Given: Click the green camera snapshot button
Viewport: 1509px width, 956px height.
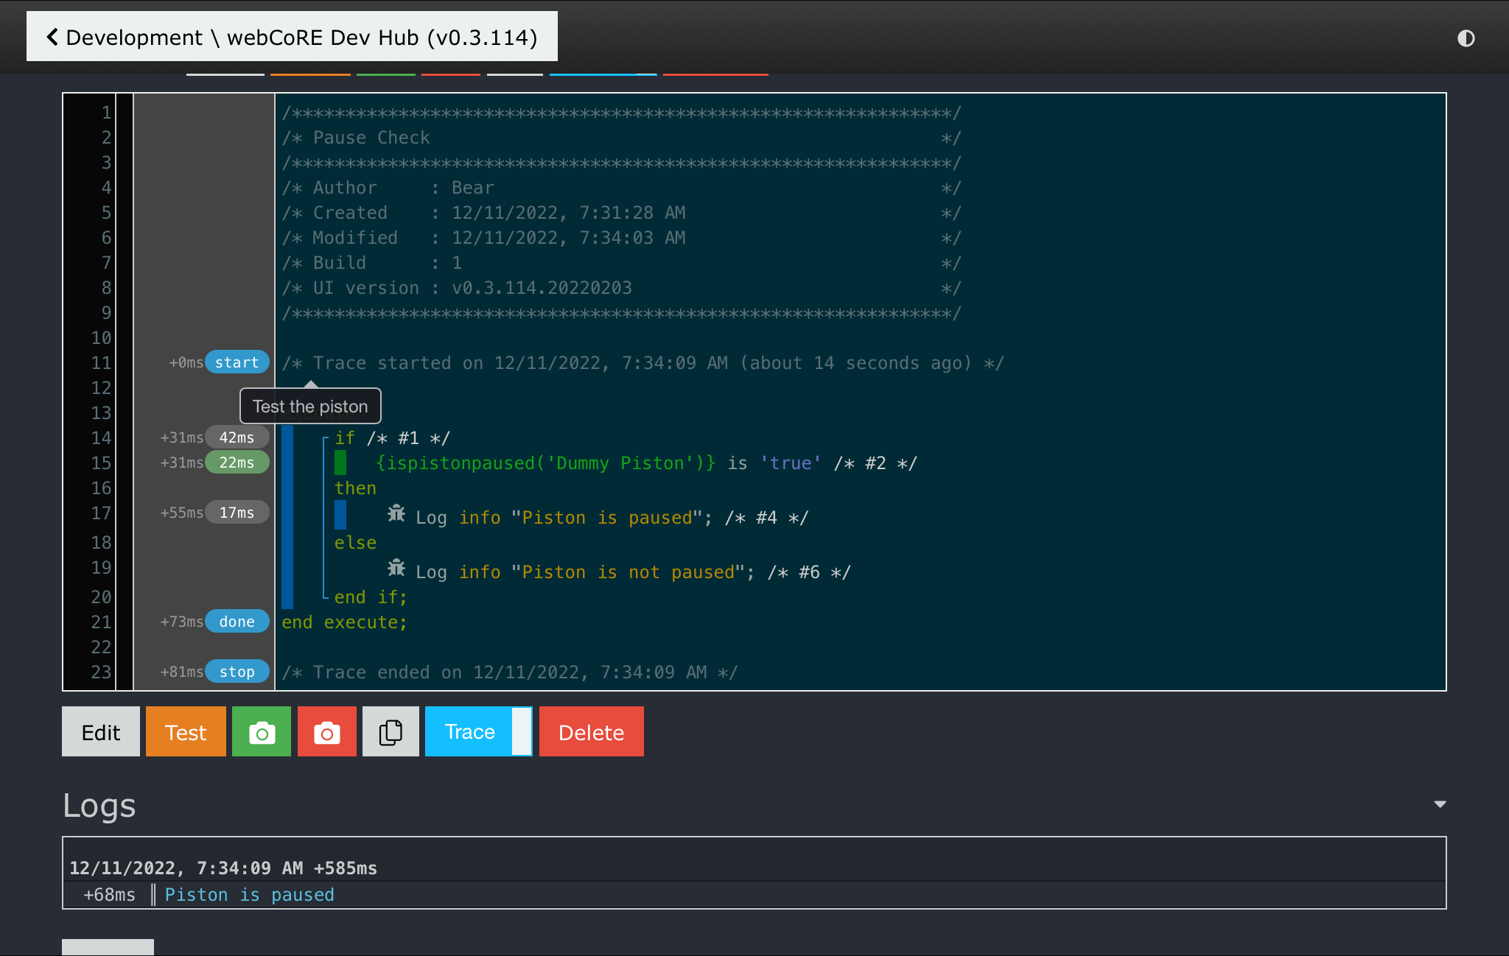Looking at the screenshot, I should pos(262,732).
